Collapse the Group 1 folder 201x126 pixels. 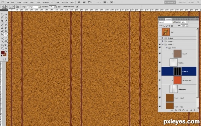(163, 44)
